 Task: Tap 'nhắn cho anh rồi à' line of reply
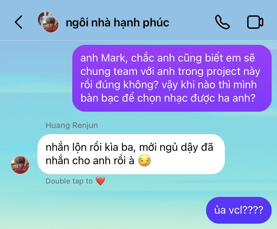(x=90, y=161)
